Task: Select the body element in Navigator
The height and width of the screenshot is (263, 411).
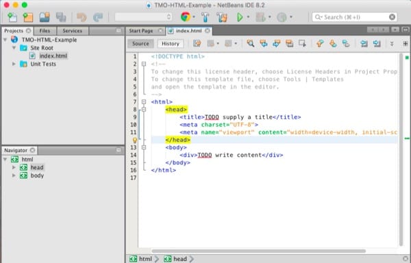Action: tap(37, 175)
